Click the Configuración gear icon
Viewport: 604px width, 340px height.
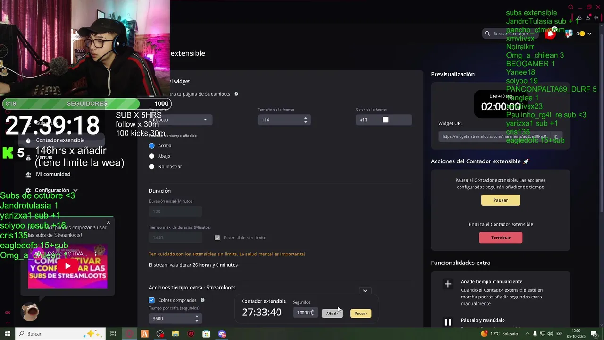(28, 190)
